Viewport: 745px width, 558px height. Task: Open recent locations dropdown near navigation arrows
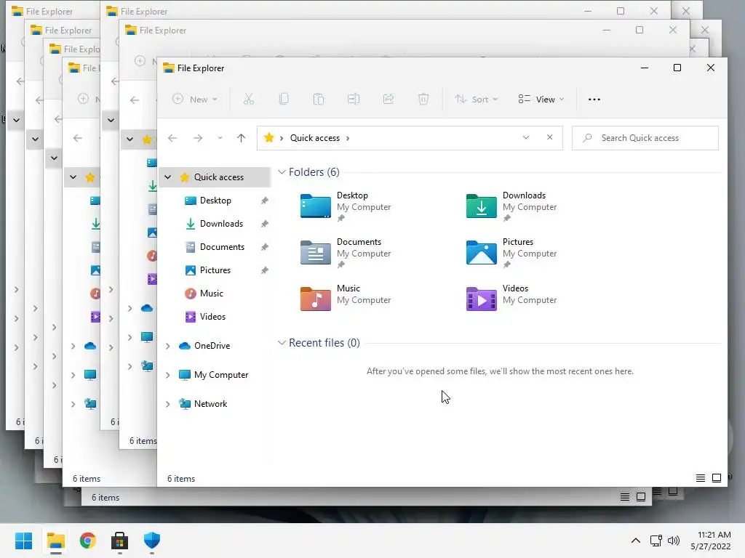pyautogui.click(x=220, y=138)
